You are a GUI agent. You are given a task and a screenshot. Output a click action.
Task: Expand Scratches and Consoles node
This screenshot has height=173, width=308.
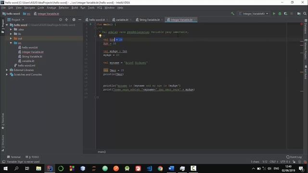pyautogui.click(x=7, y=74)
